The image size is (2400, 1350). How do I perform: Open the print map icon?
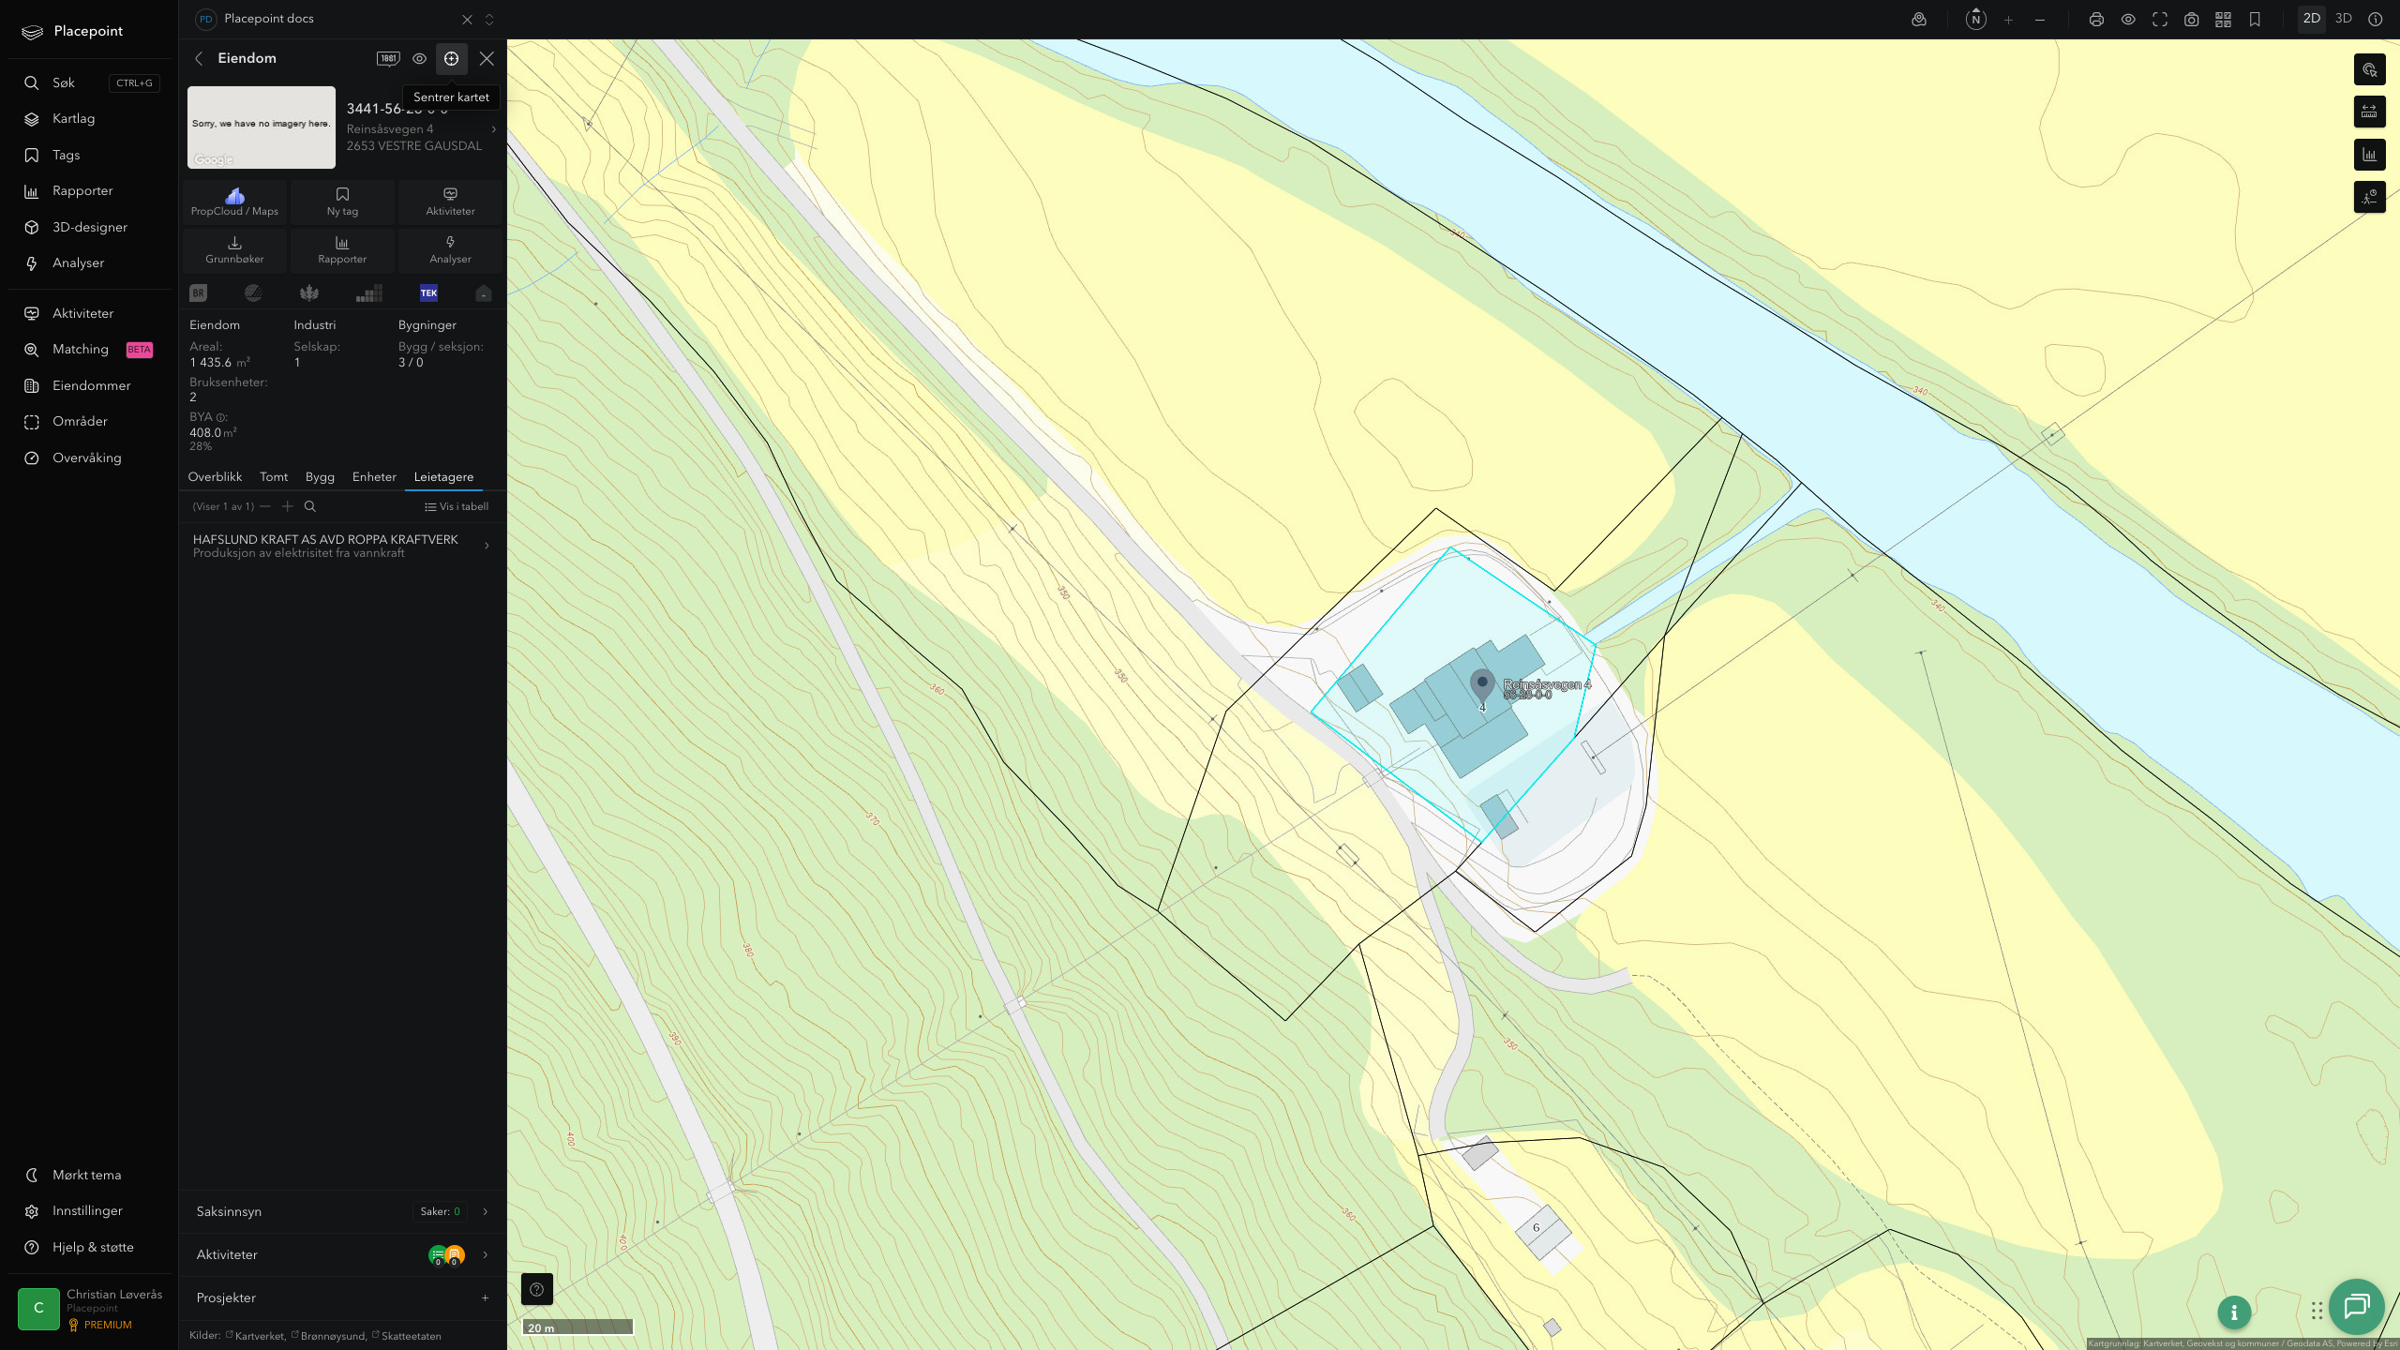2096,20
